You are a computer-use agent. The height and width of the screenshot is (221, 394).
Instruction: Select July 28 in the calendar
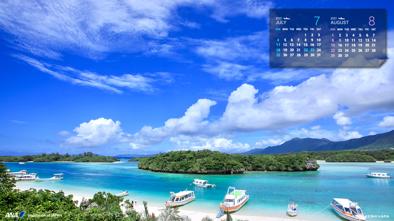(299, 55)
